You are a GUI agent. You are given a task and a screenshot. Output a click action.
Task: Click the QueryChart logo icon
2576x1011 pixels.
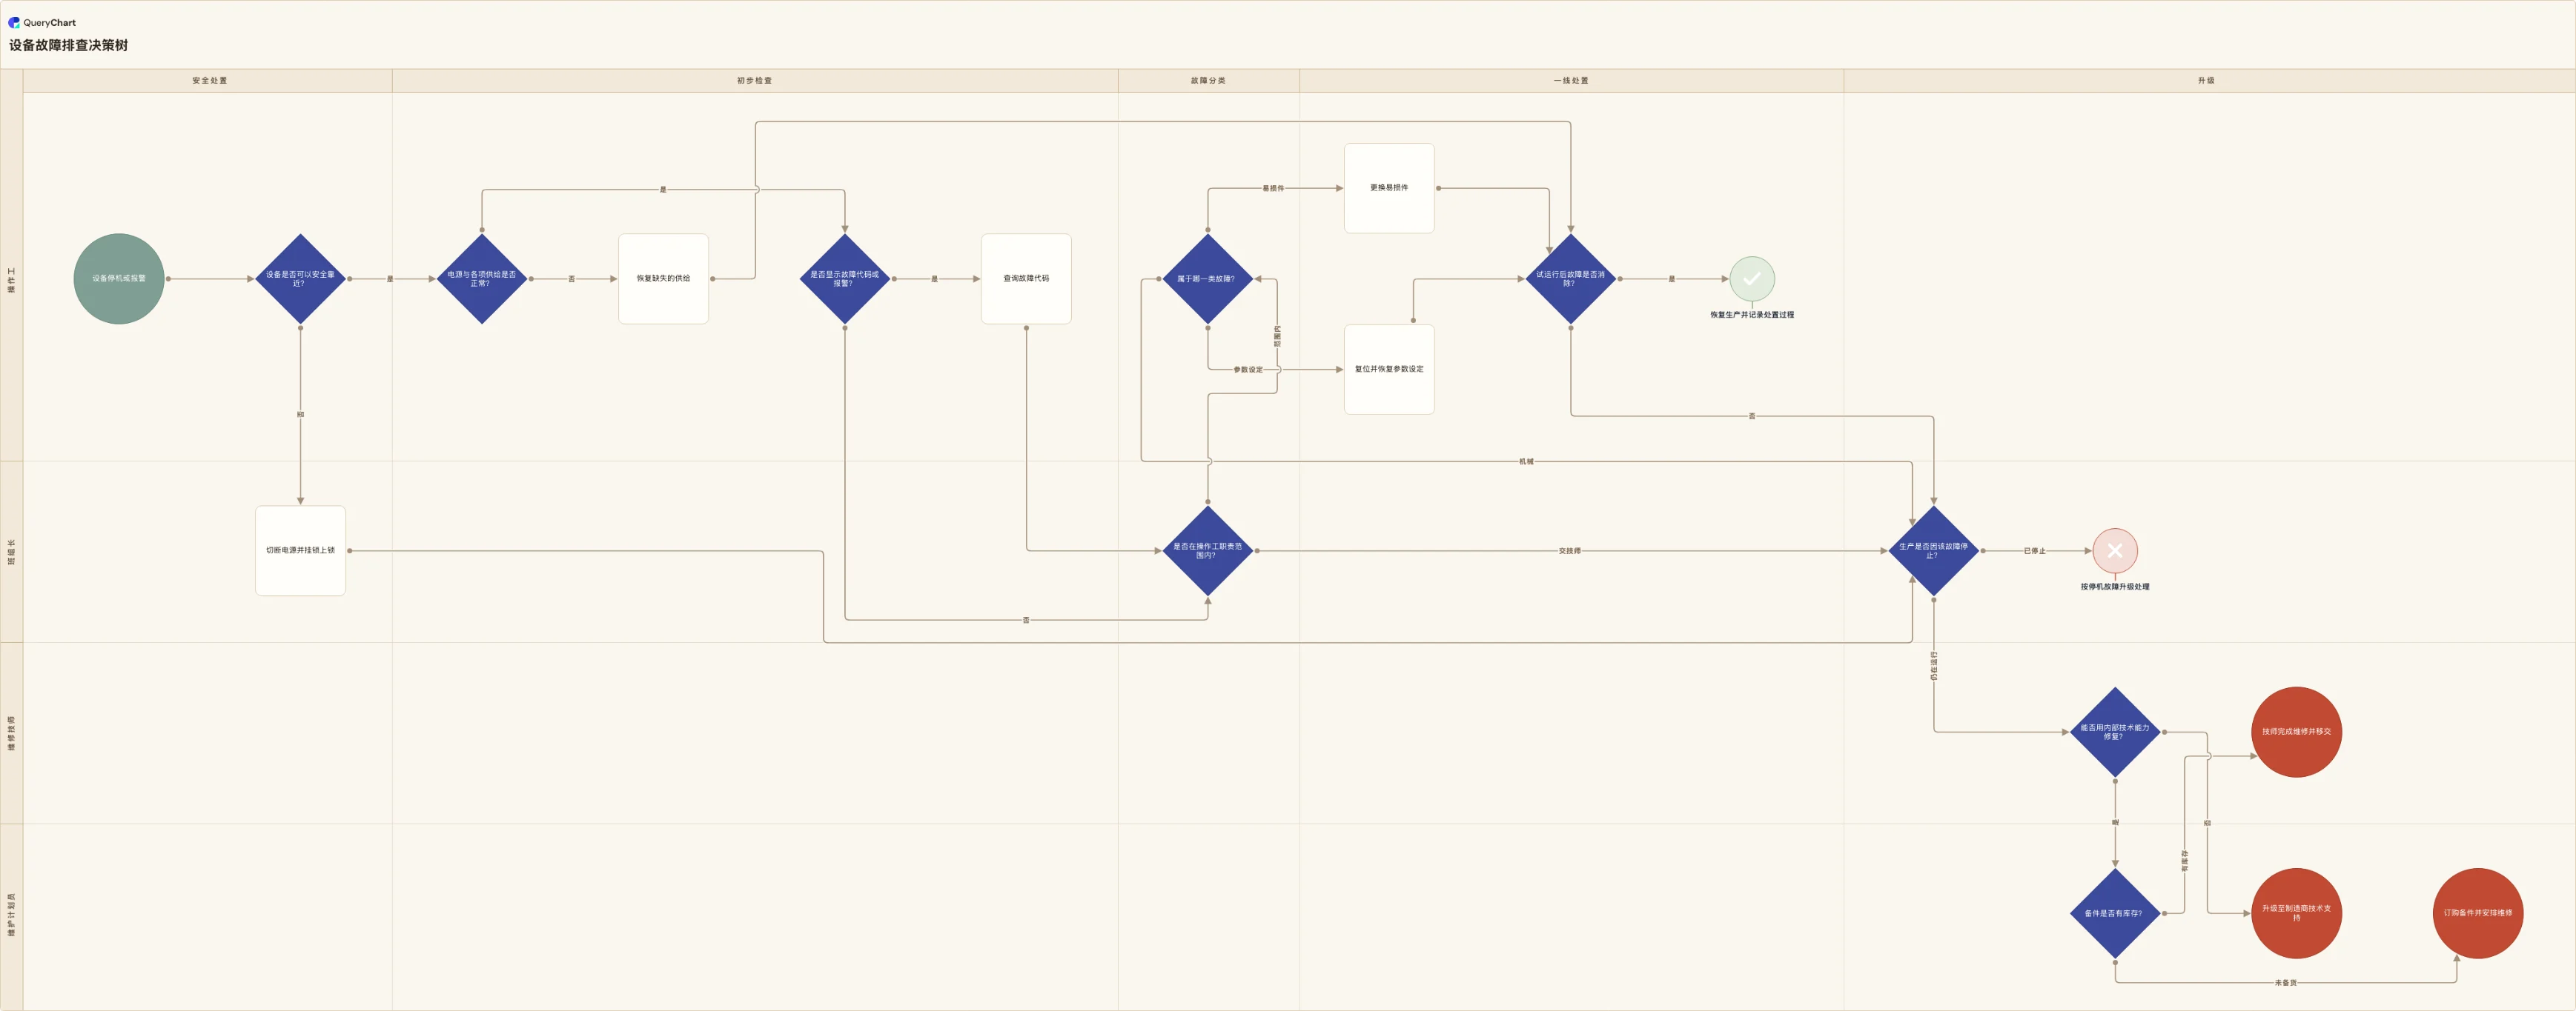14,22
